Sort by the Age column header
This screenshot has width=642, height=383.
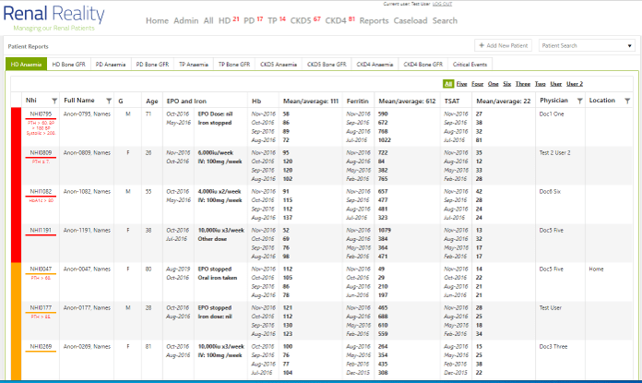pos(151,100)
